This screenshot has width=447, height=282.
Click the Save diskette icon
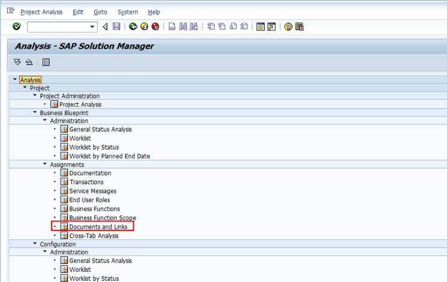[x=116, y=26]
